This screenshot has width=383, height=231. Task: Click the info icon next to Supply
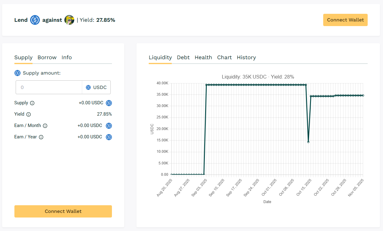pyautogui.click(x=32, y=103)
